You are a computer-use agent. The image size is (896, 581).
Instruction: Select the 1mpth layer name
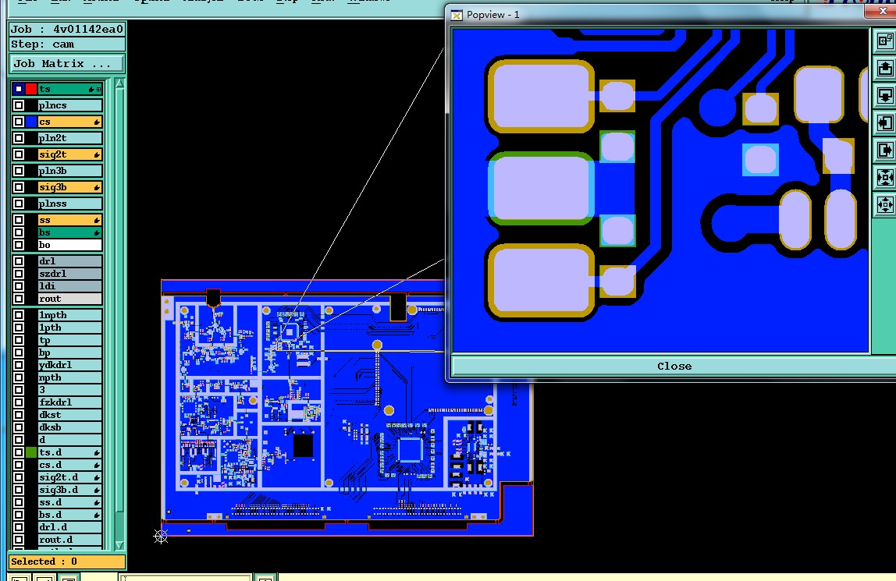(x=69, y=316)
